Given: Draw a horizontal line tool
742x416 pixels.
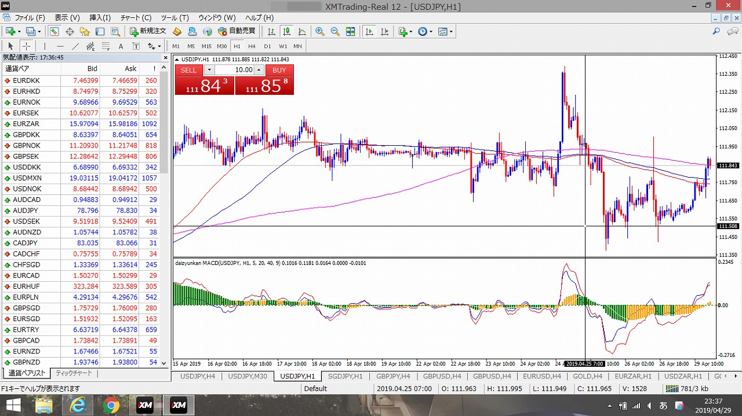Looking at the screenshot, I should 60,46.
